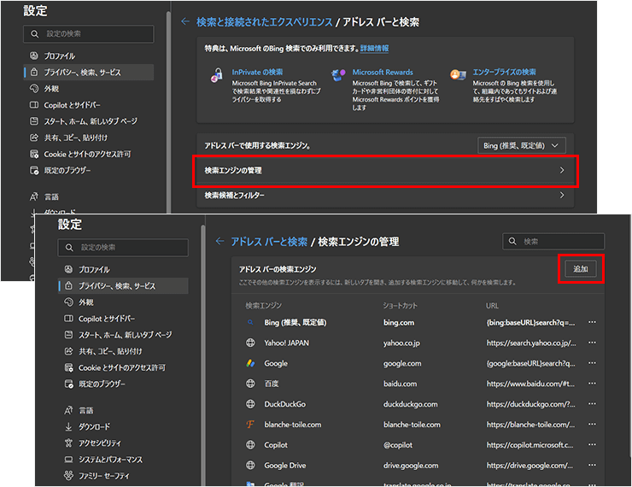The image size is (632, 487).
Task: Expand the 検索候補とフィルター row chevron
Action: click(562, 195)
